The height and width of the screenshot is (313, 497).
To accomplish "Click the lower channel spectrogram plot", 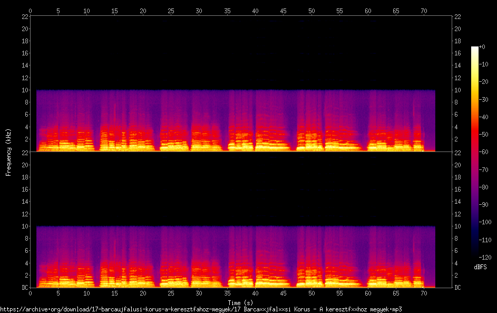I will (241, 220).
